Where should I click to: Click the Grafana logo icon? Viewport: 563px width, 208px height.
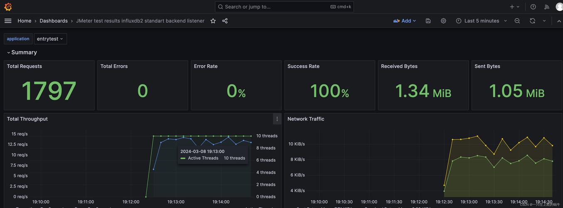click(x=8, y=7)
